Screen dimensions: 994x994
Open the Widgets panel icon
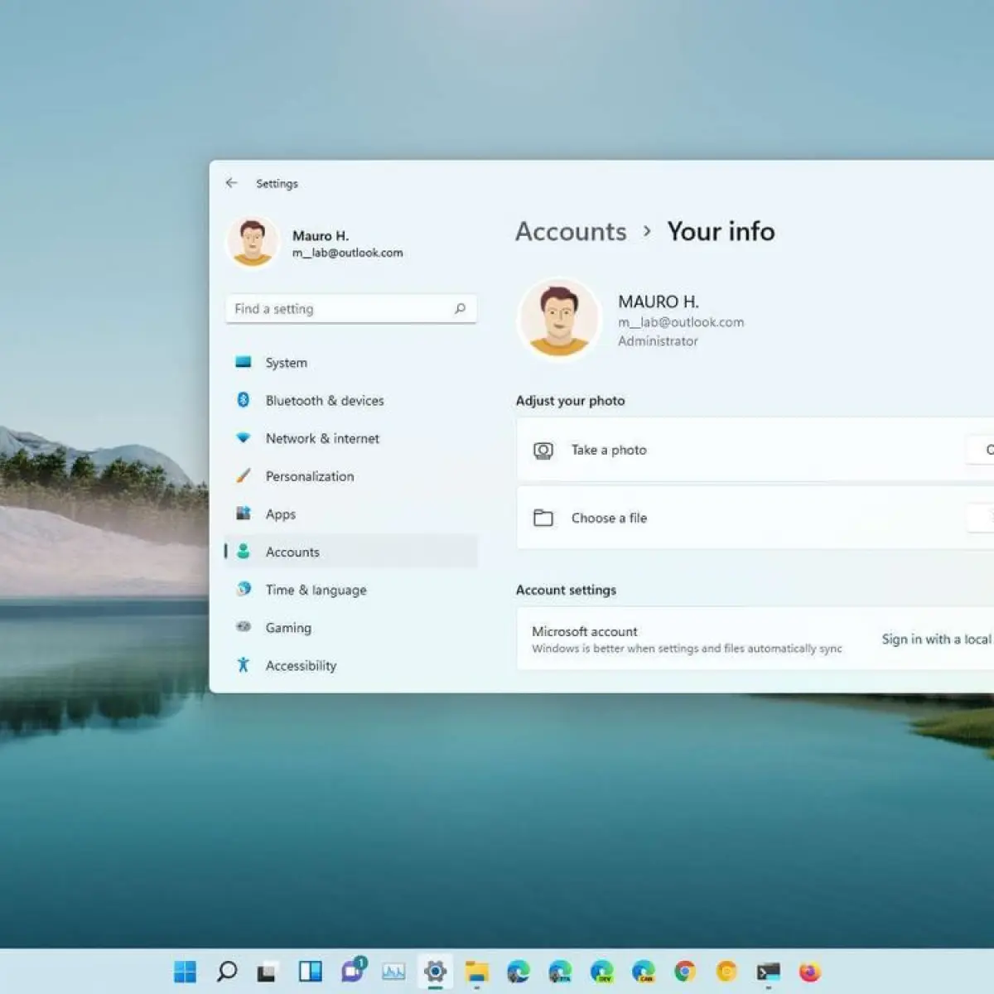[x=310, y=971]
